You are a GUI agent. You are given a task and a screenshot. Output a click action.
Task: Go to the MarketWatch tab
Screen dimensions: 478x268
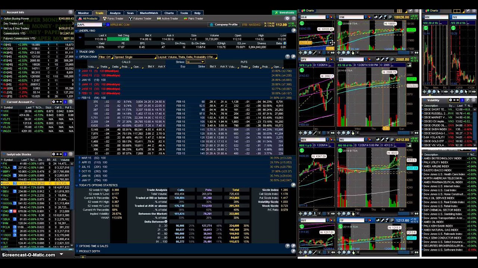pyautogui.click(x=149, y=13)
